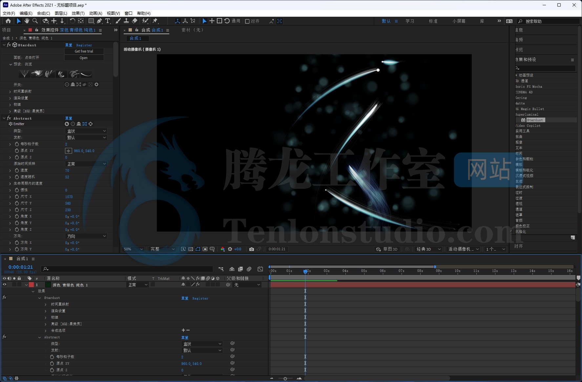Open the 原始时间采样 正常 dropdown
The width and height of the screenshot is (582, 382).
click(x=86, y=164)
